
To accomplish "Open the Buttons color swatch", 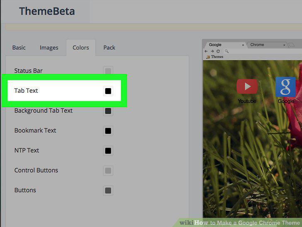I will pyautogui.click(x=108, y=190).
